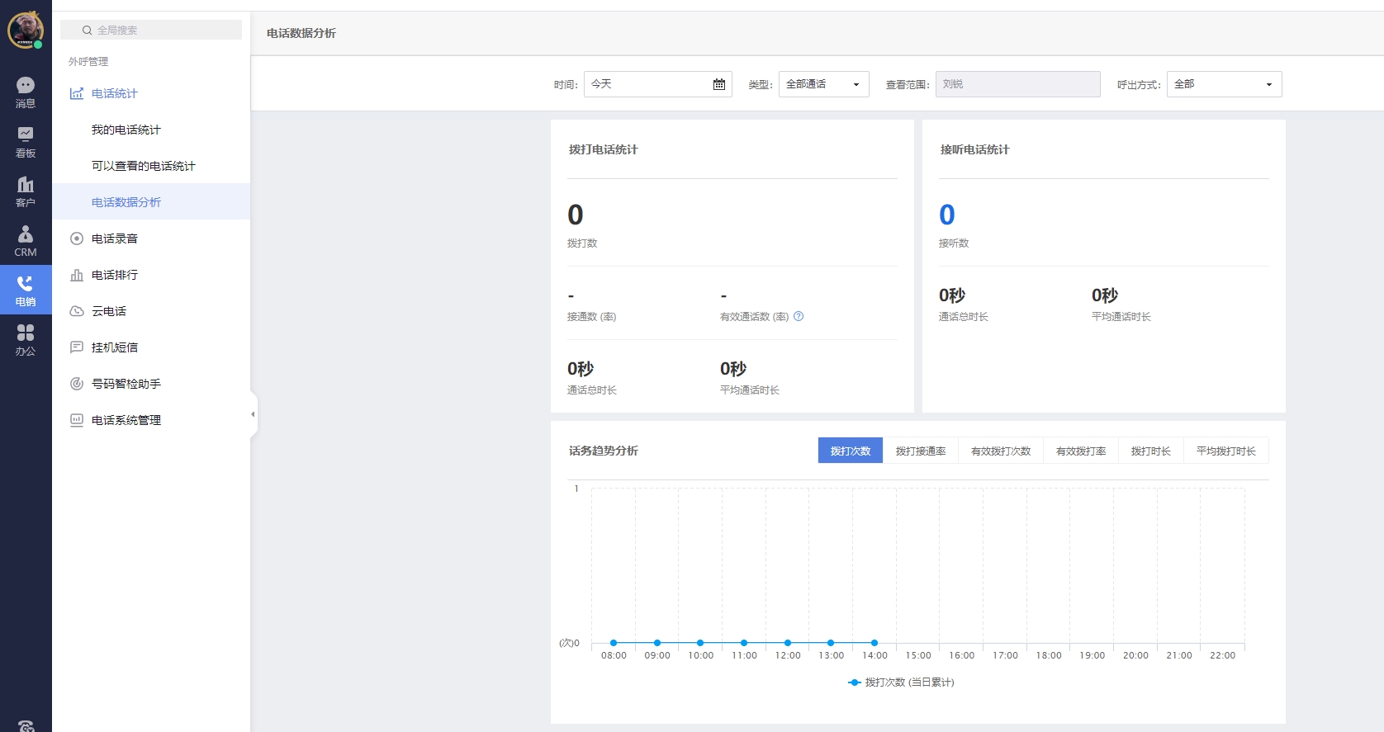
Task: Click the 号码智检助手 radar icon
Action: 77,384
